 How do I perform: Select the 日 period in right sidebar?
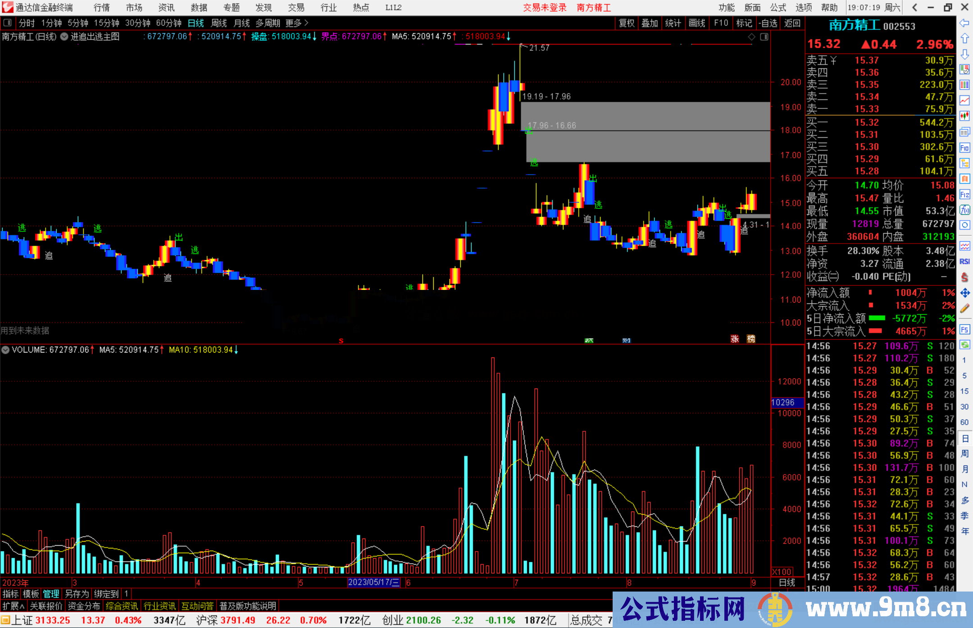tap(964, 438)
